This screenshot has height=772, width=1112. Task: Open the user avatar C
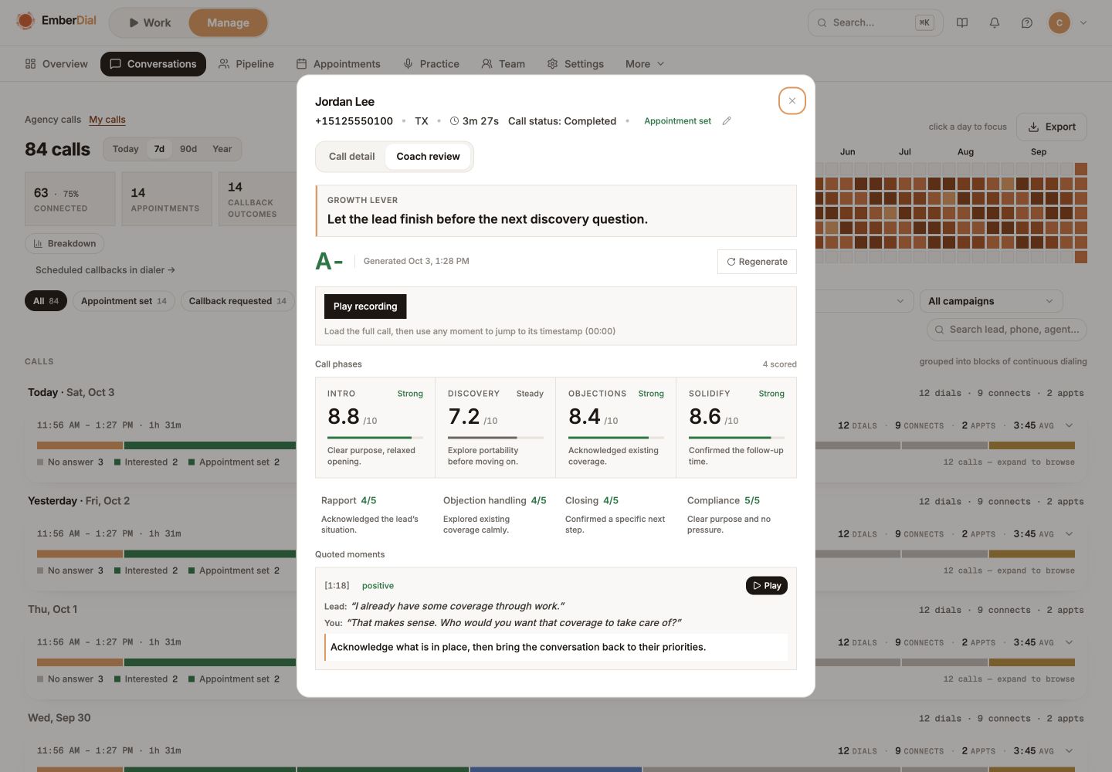click(x=1059, y=22)
